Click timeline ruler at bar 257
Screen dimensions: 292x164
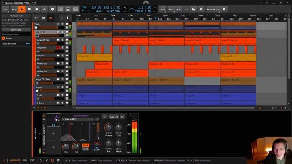[223, 19]
